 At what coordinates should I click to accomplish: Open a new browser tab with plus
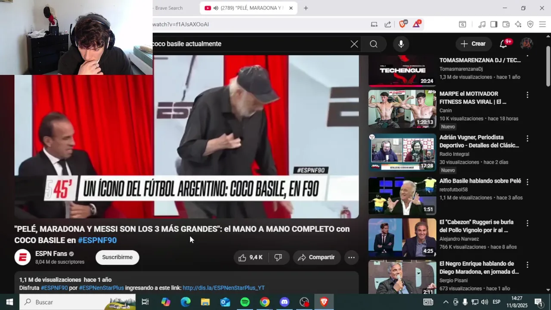(306, 8)
